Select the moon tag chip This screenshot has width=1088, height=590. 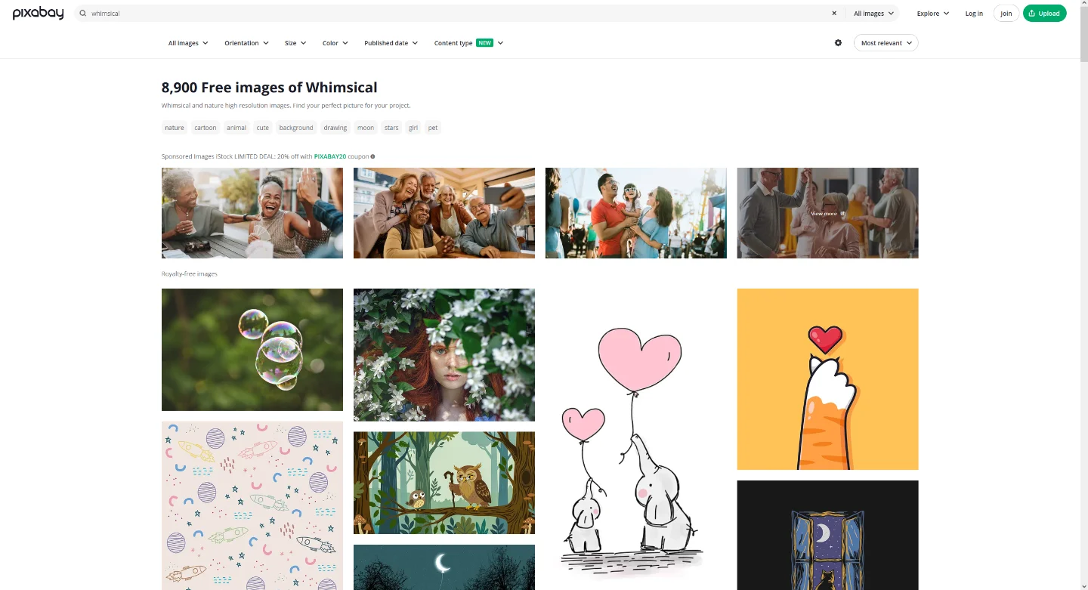click(x=366, y=128)
